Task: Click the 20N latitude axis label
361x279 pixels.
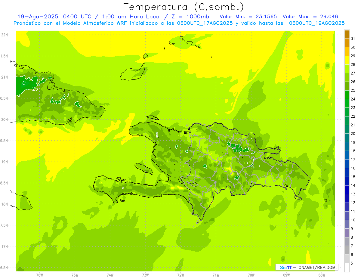Action: 5,119
